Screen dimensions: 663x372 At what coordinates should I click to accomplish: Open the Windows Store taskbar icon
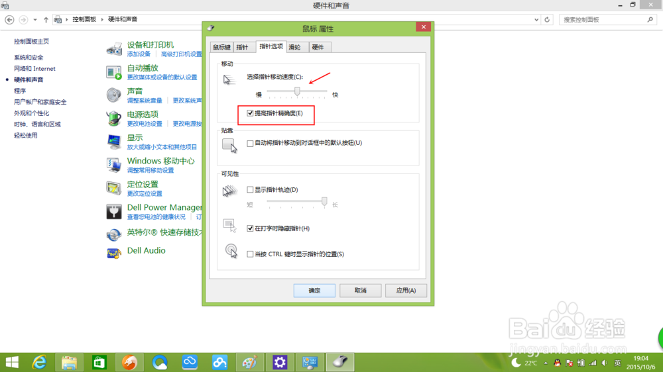(99, 362)
